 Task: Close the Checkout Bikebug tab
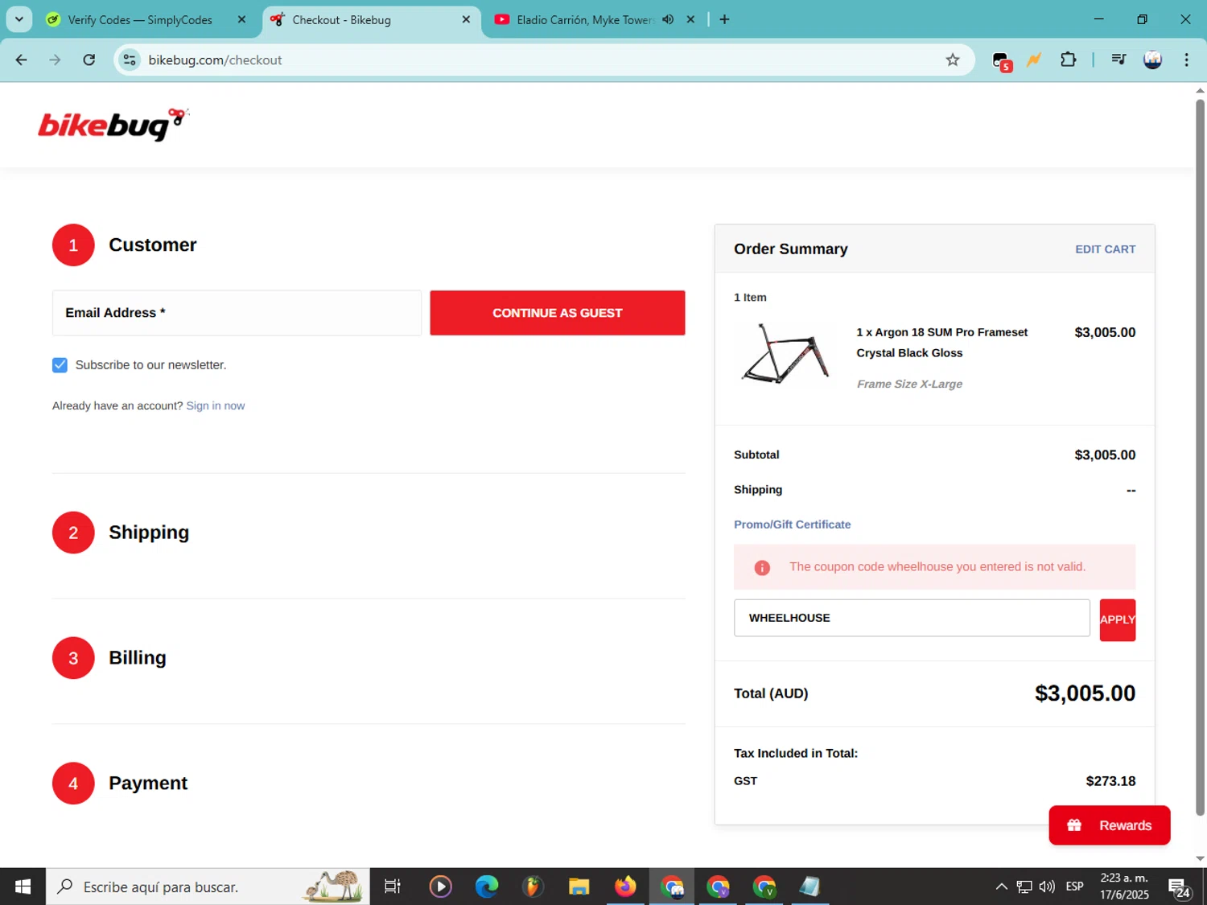click(466, 19)
